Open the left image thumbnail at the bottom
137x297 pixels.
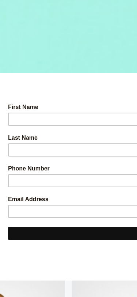pos(33,289)
